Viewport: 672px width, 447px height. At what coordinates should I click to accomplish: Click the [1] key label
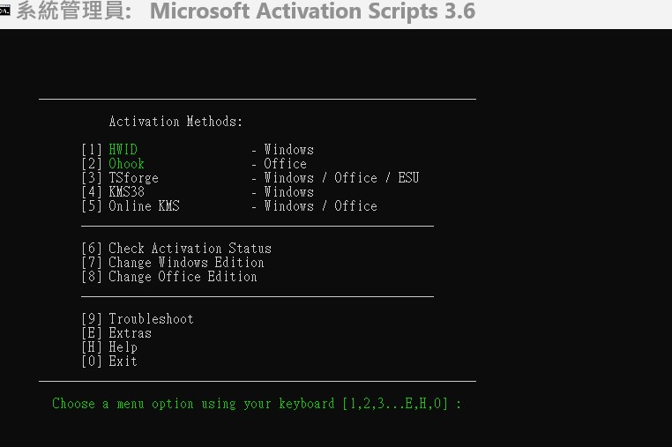tap(92, 150)
